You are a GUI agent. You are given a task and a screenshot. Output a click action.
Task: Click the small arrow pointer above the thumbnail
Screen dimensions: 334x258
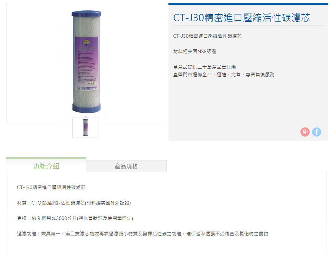[85, 117]
